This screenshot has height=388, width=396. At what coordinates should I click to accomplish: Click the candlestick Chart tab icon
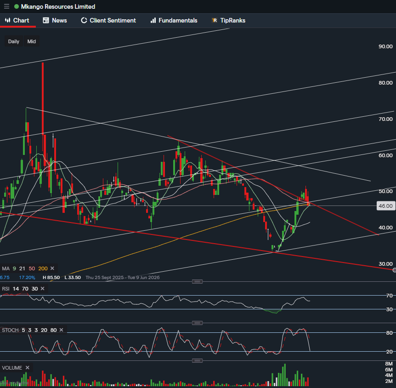point(7,20)
